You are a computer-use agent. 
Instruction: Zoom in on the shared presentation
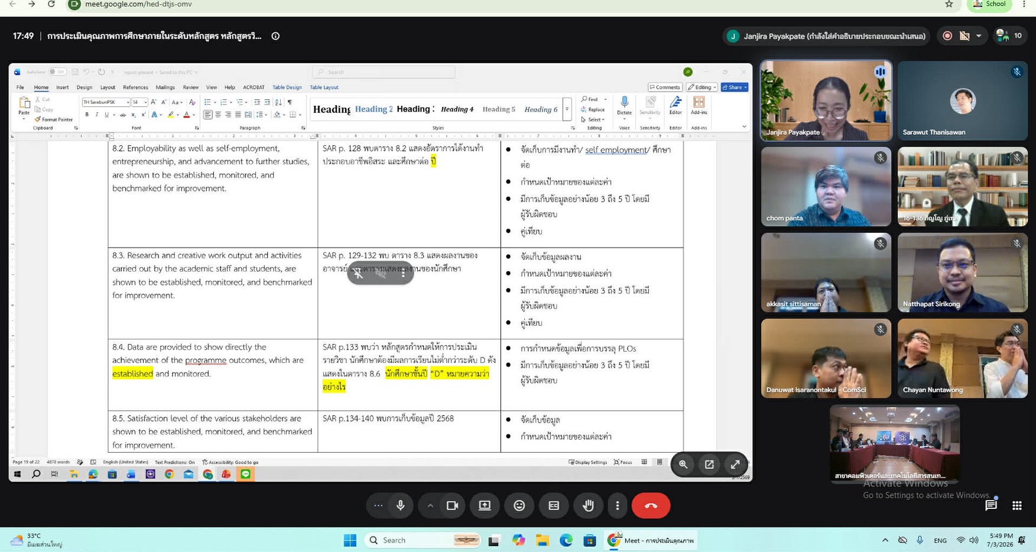(683, 465)
